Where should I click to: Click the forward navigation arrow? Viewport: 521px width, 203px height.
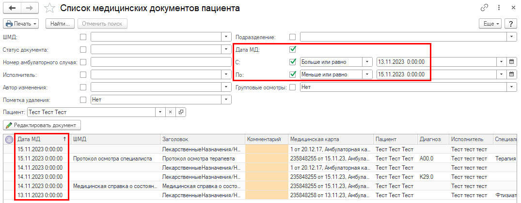coord(29,8)
